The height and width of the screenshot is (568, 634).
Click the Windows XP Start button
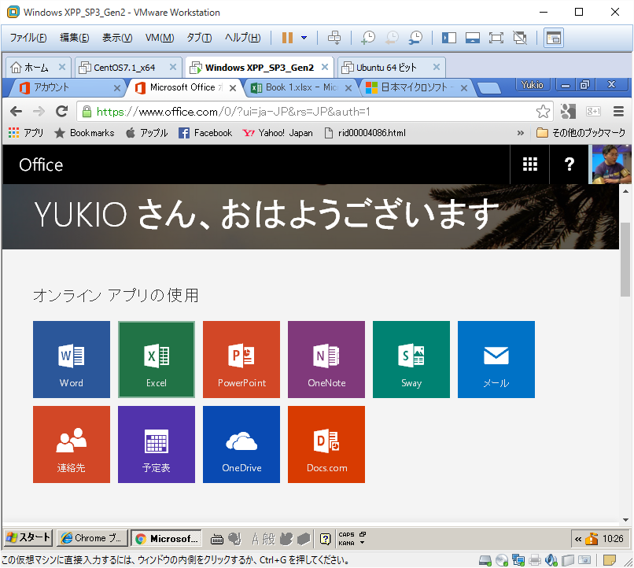[28, 538]
